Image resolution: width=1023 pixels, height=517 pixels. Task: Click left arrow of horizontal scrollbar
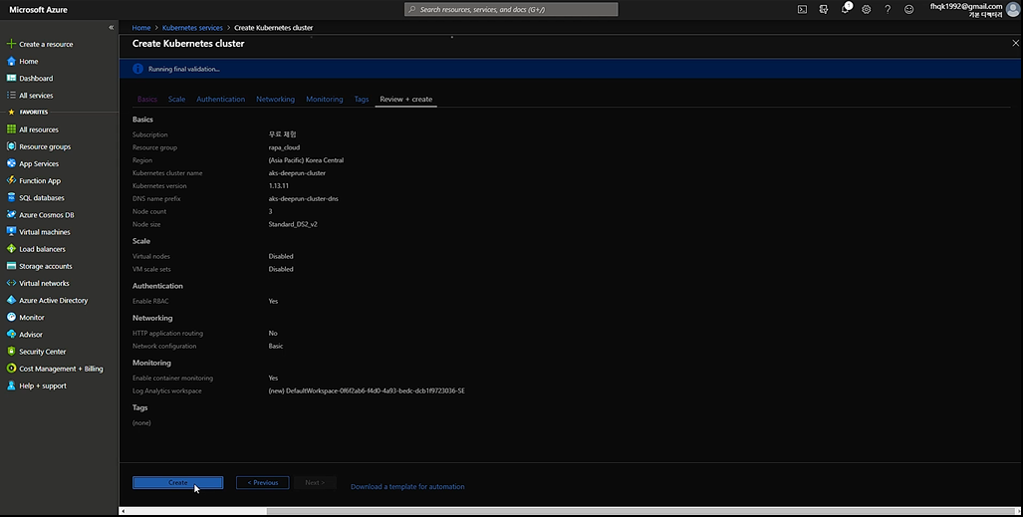pos(124,511)
